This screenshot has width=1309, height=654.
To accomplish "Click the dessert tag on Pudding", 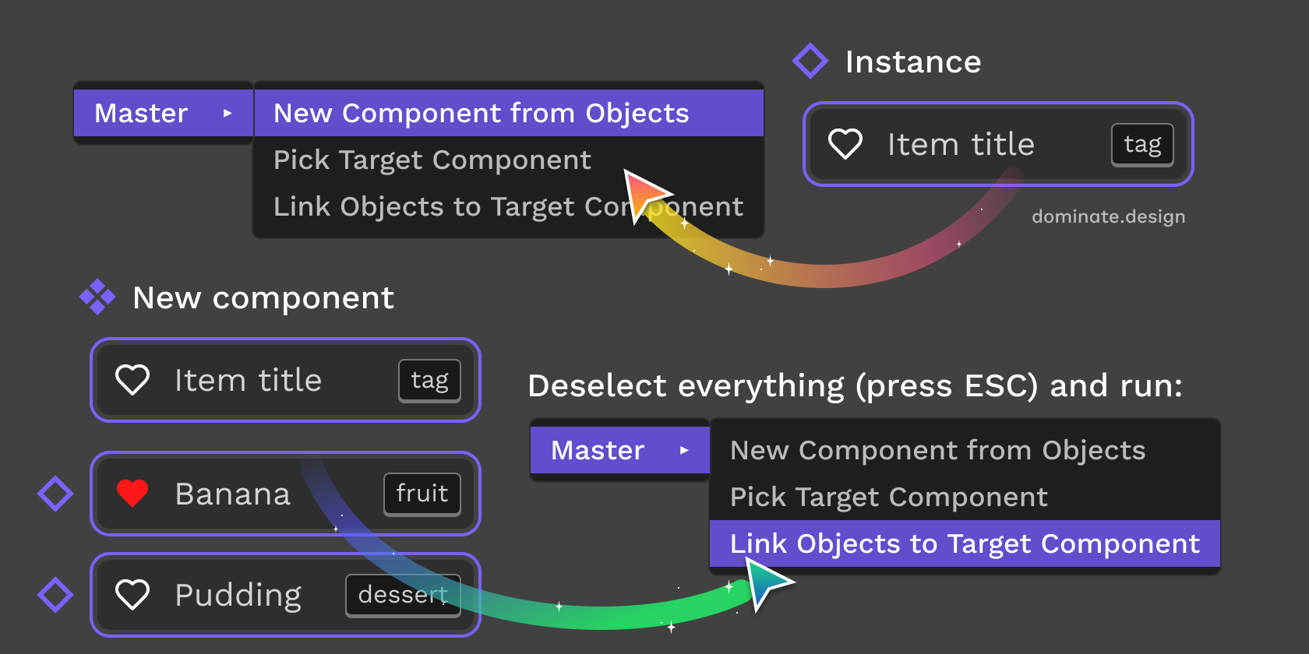I will point(404,595).
